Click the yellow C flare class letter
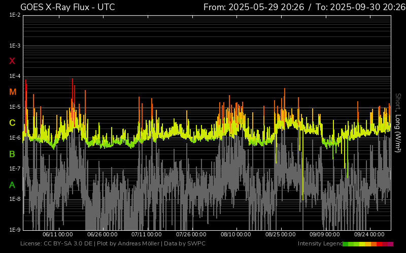 click(12, 123)
